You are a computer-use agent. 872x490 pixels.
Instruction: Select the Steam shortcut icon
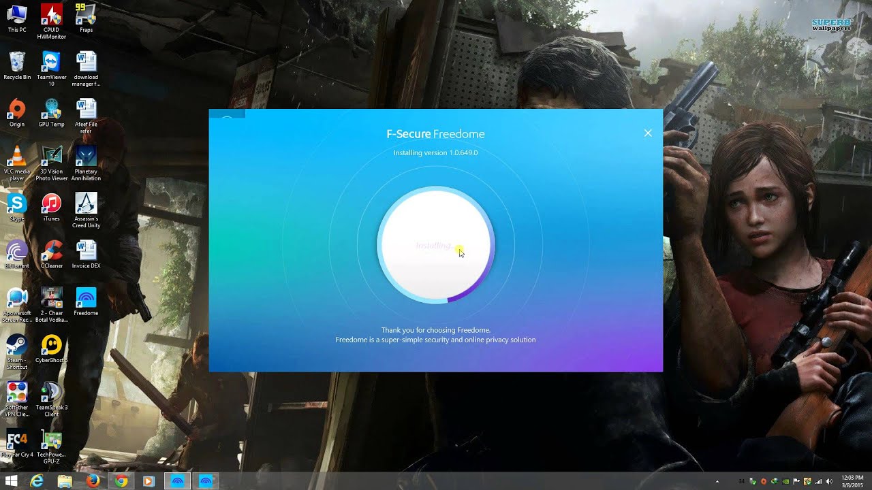17,352
